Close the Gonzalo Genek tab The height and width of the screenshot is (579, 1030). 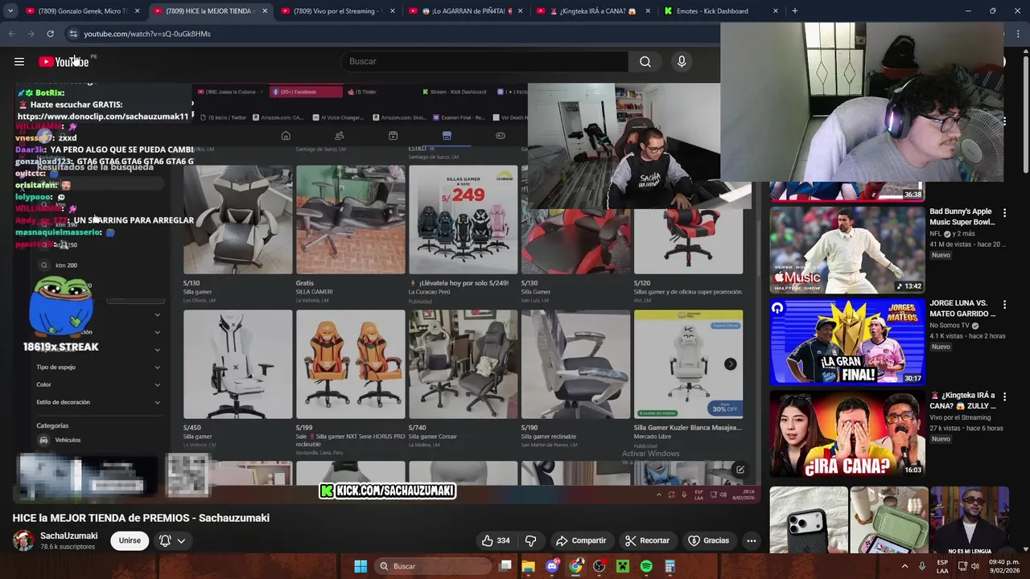click(137, 11)
